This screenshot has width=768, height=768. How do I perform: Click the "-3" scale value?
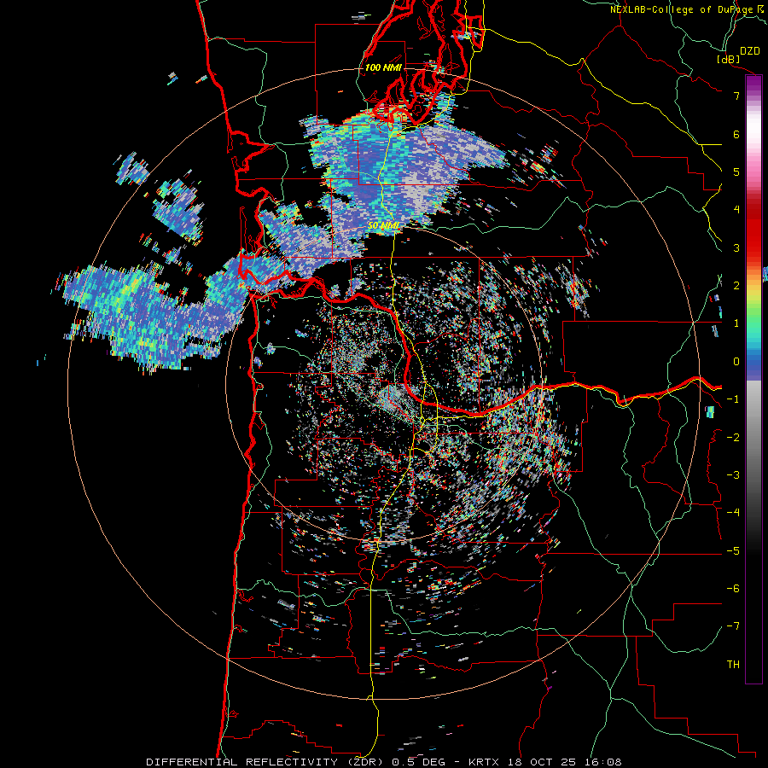pos(733,475)
